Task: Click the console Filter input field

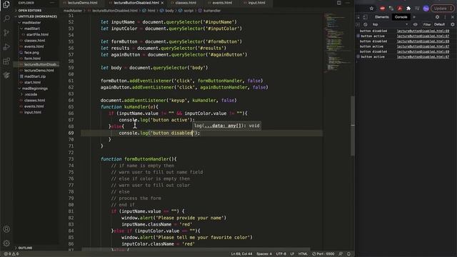Action: [x=427, y=24]
